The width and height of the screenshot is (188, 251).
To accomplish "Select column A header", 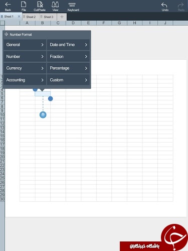I will click(28, 23).
